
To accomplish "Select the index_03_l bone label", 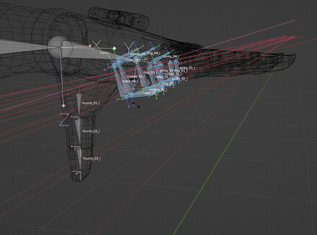I will 130,81.
